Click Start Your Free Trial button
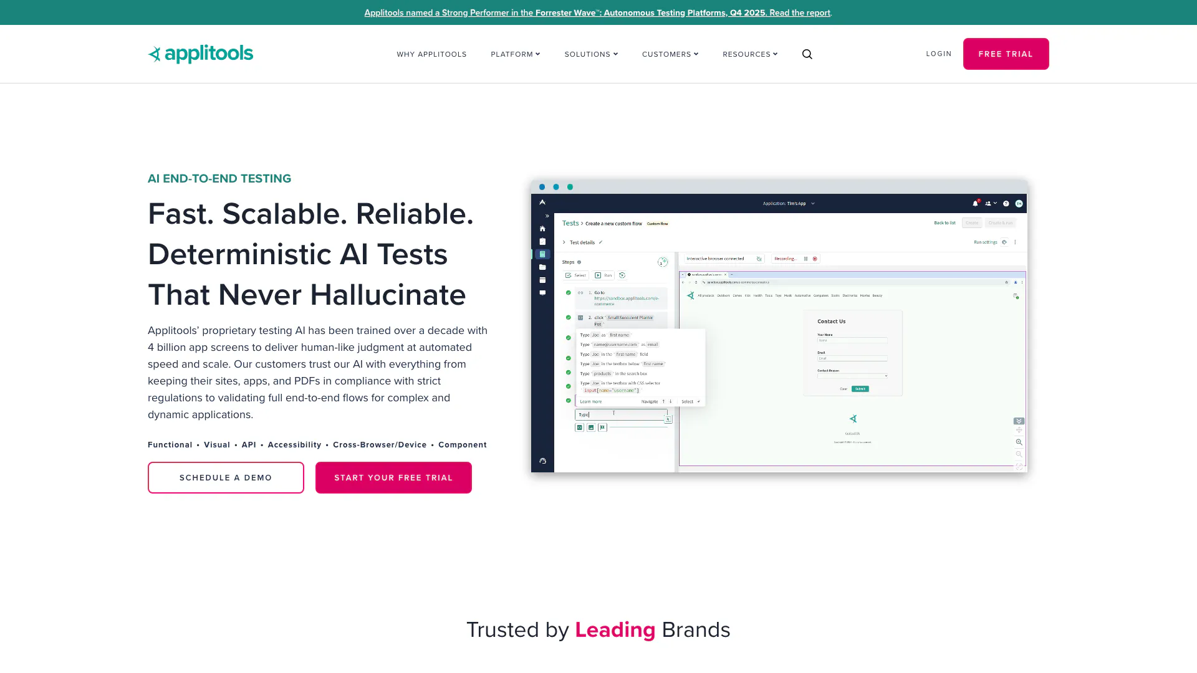 (x=393, y=477)
